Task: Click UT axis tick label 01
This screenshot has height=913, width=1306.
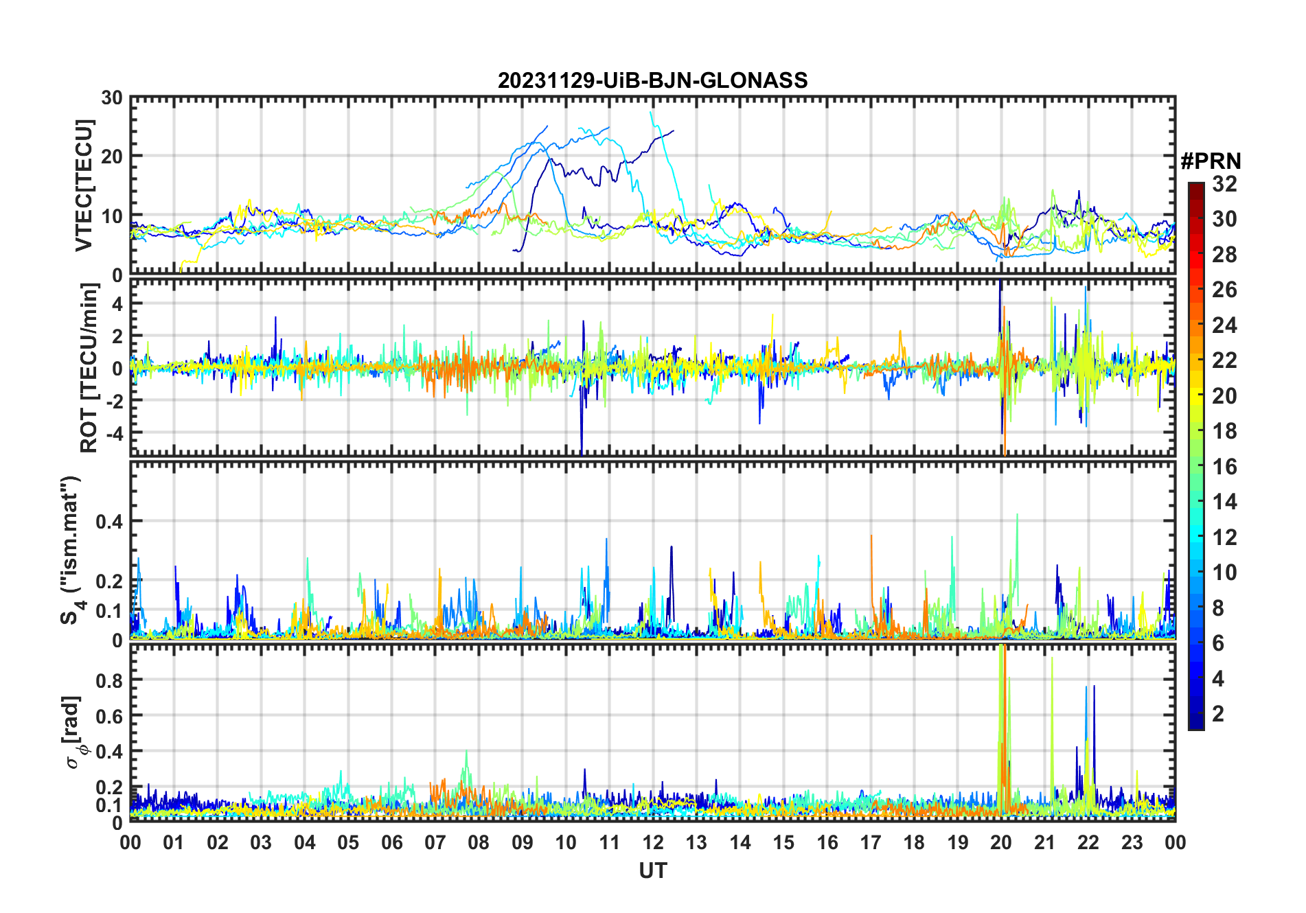Action: point(174,842)
